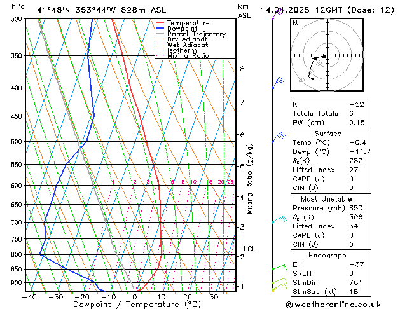
Task: Click the 3 km altitude tick label
Action: click(242, 227)
